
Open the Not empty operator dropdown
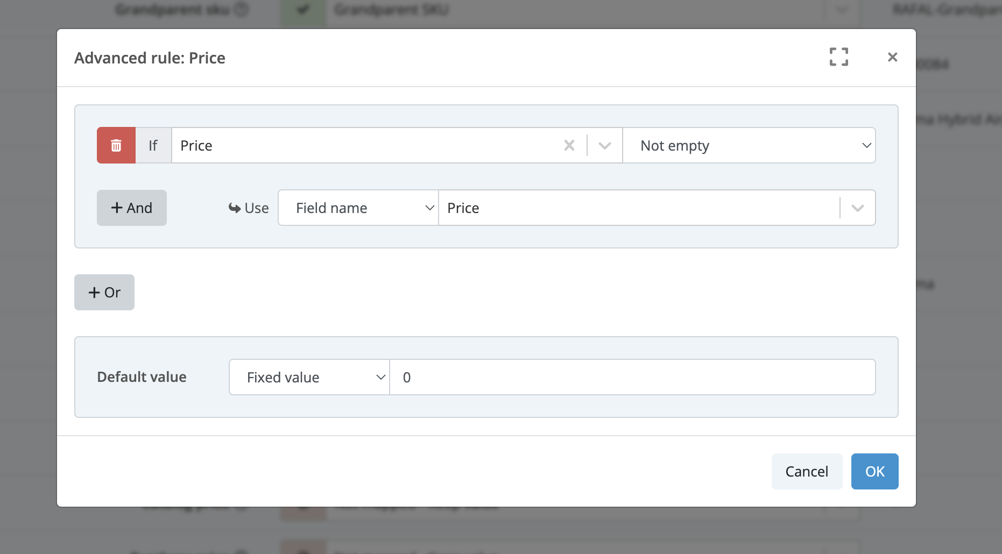coord(749,145)
